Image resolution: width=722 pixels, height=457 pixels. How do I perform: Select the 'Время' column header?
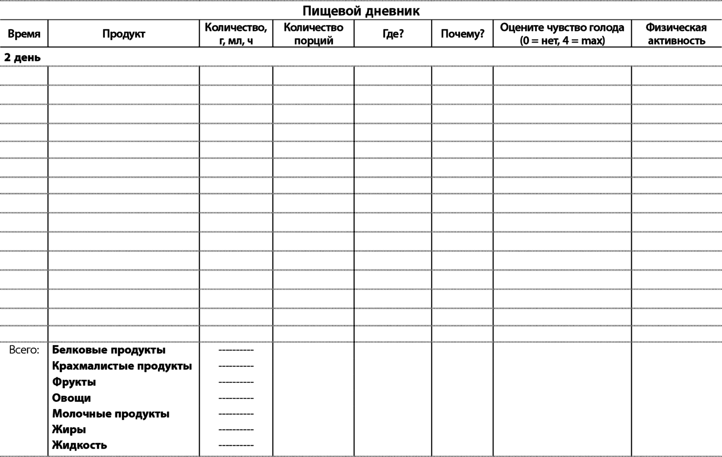point(24,34)
